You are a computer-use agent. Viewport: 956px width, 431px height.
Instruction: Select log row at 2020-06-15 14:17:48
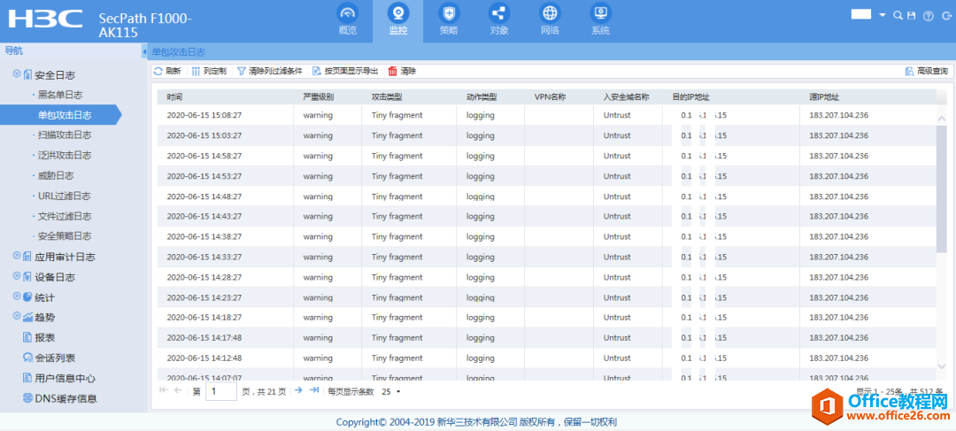pos(546,337)
